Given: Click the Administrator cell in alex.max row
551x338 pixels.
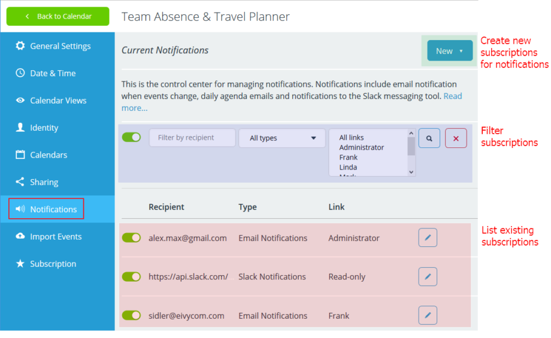Looking at the screenshot, I should (x=354, y=238).
